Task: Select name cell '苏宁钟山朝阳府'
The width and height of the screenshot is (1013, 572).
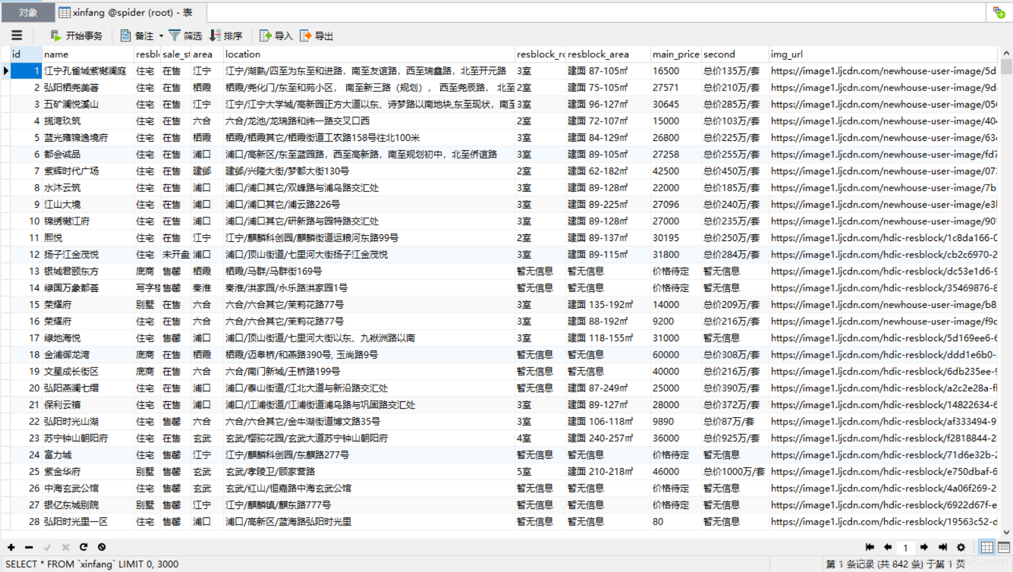Action: coord(88,438)
